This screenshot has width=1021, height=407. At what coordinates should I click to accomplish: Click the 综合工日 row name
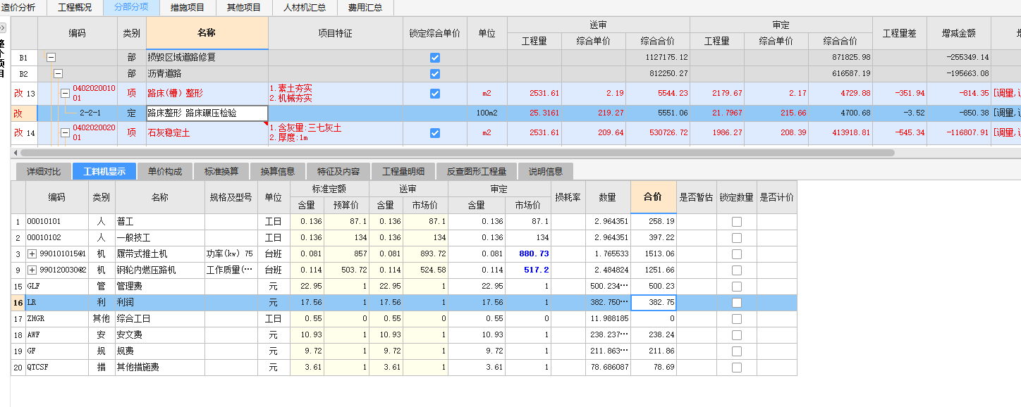(160, 318)
